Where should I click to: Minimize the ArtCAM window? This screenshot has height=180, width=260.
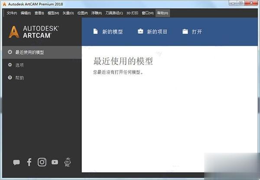(x=233, y=3)
